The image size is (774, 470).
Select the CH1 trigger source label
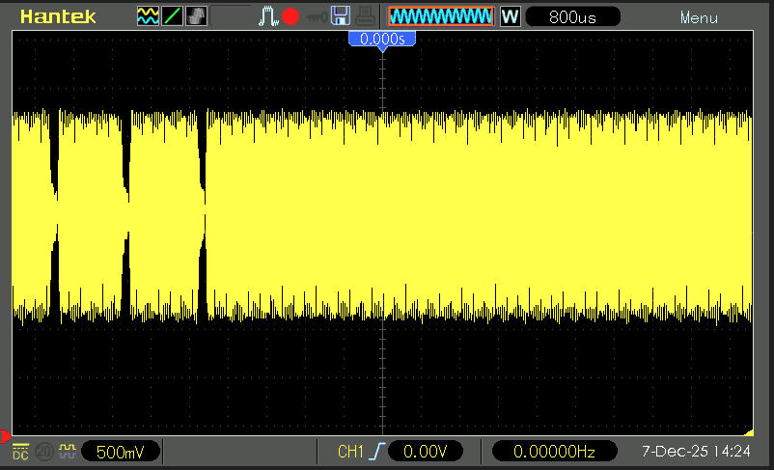[352, 452]
